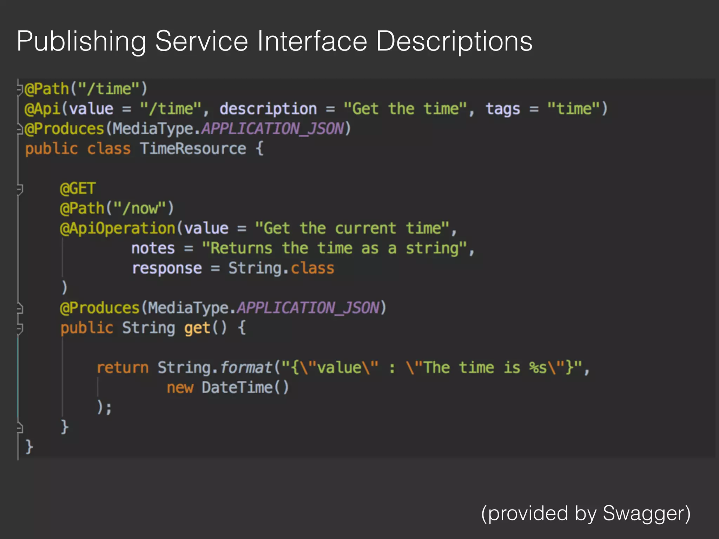Screen dimensions: 719x539
Task: Click the "/time" value string inside @Api
Action: pyautogui.click(x=171, y=109)
